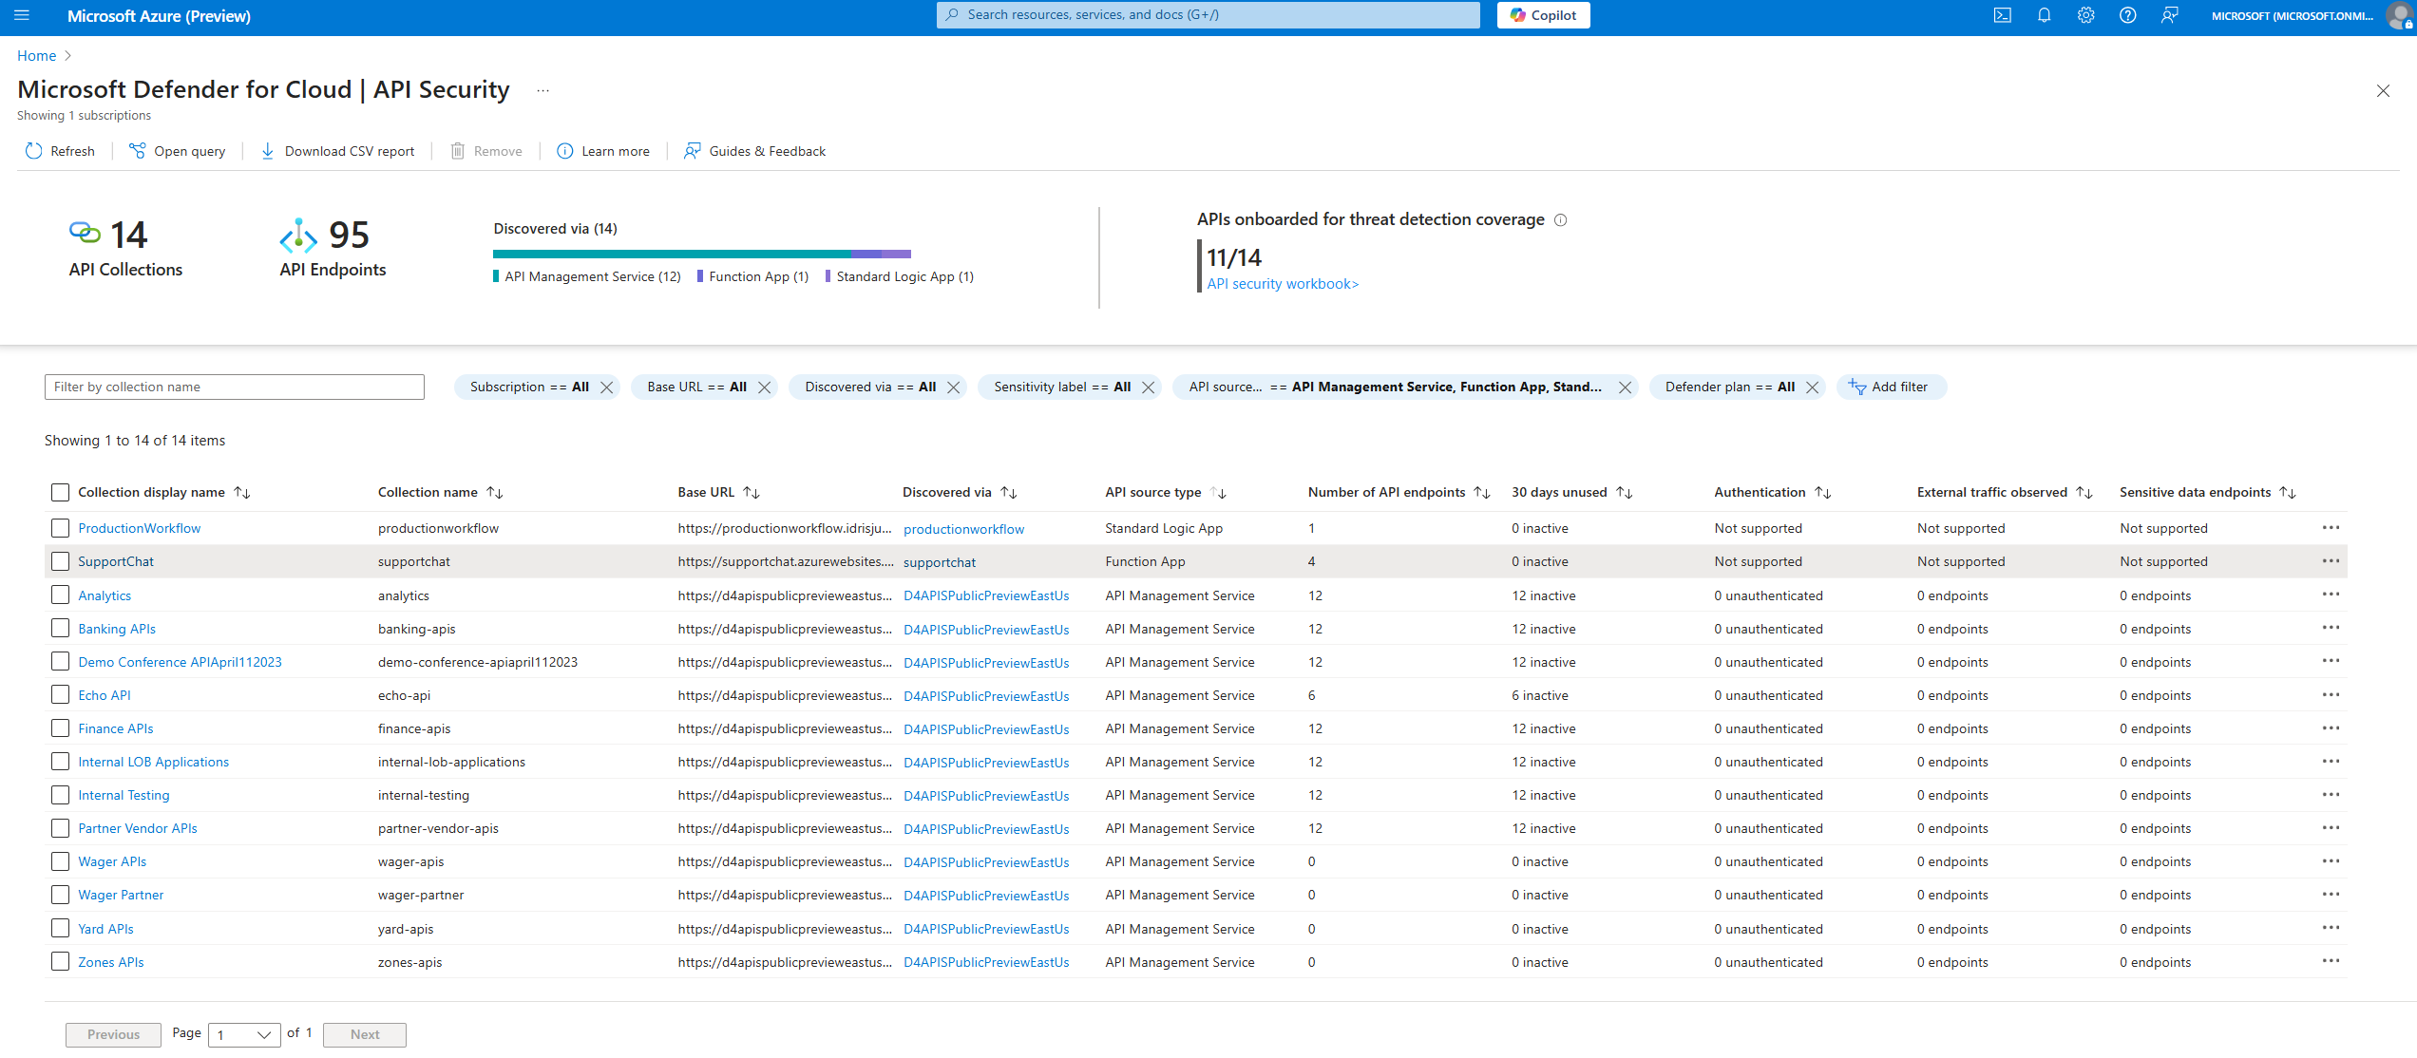Check the SupportChat row checkbox

tap(60, 561)
